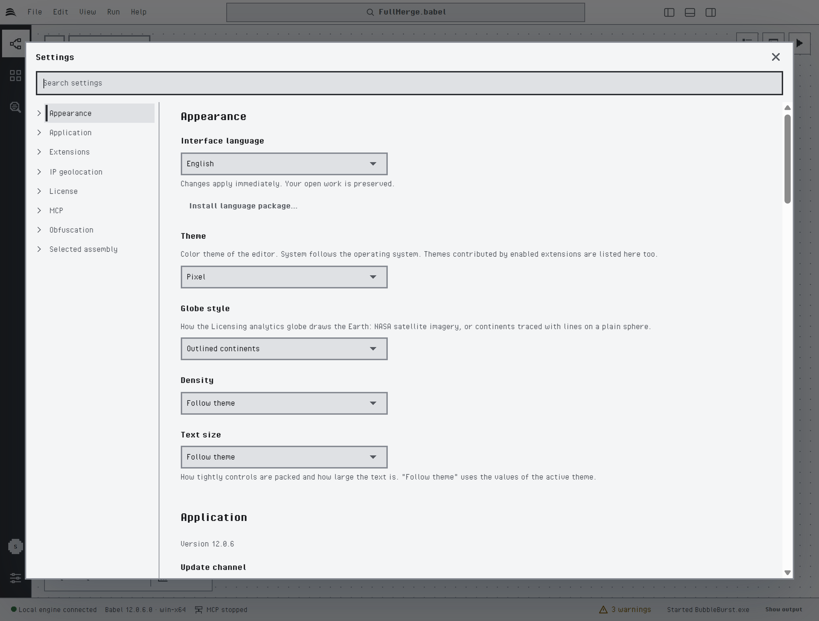The image size is (819, 621).
Task: Click the user avatar 'S' badge
Action: point(16,546)
